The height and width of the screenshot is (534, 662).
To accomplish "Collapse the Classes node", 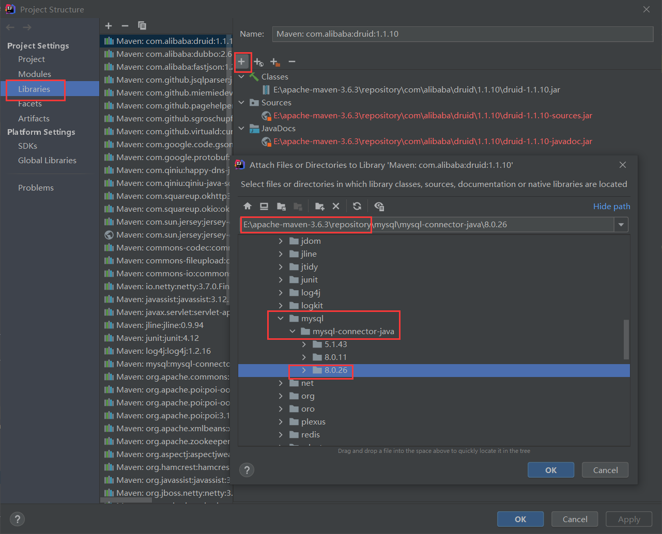I will (241, 76).
